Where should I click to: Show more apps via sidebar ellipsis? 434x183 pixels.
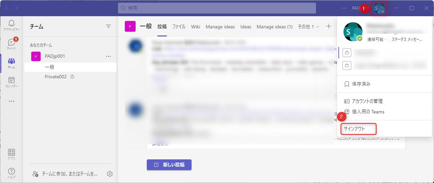click(x=12, y=101)
